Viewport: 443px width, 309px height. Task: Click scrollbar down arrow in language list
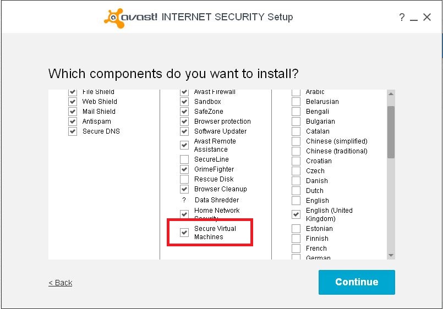tap(391, 255)
